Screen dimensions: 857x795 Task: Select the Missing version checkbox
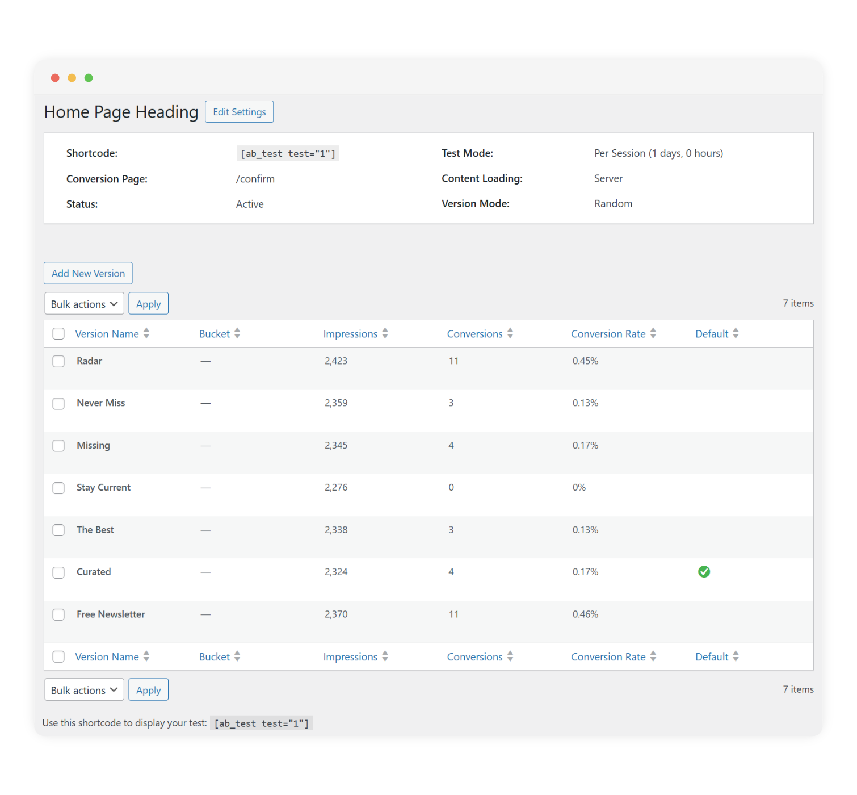pyautogui.click(x=58, y=446)
